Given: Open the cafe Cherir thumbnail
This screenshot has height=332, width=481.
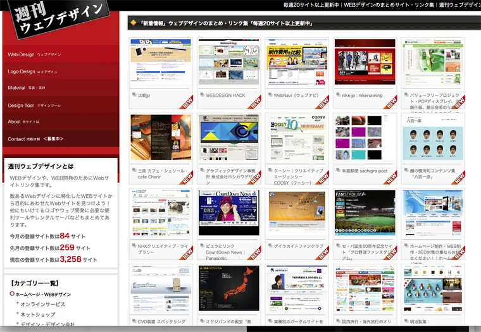Looking at the screenshot, I should [x=161, y=137].
